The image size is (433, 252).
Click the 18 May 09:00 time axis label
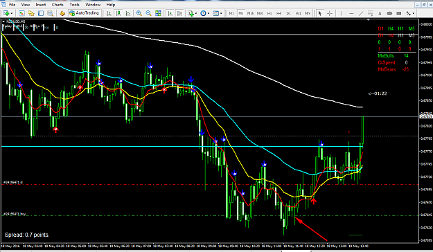pos(206,246)
